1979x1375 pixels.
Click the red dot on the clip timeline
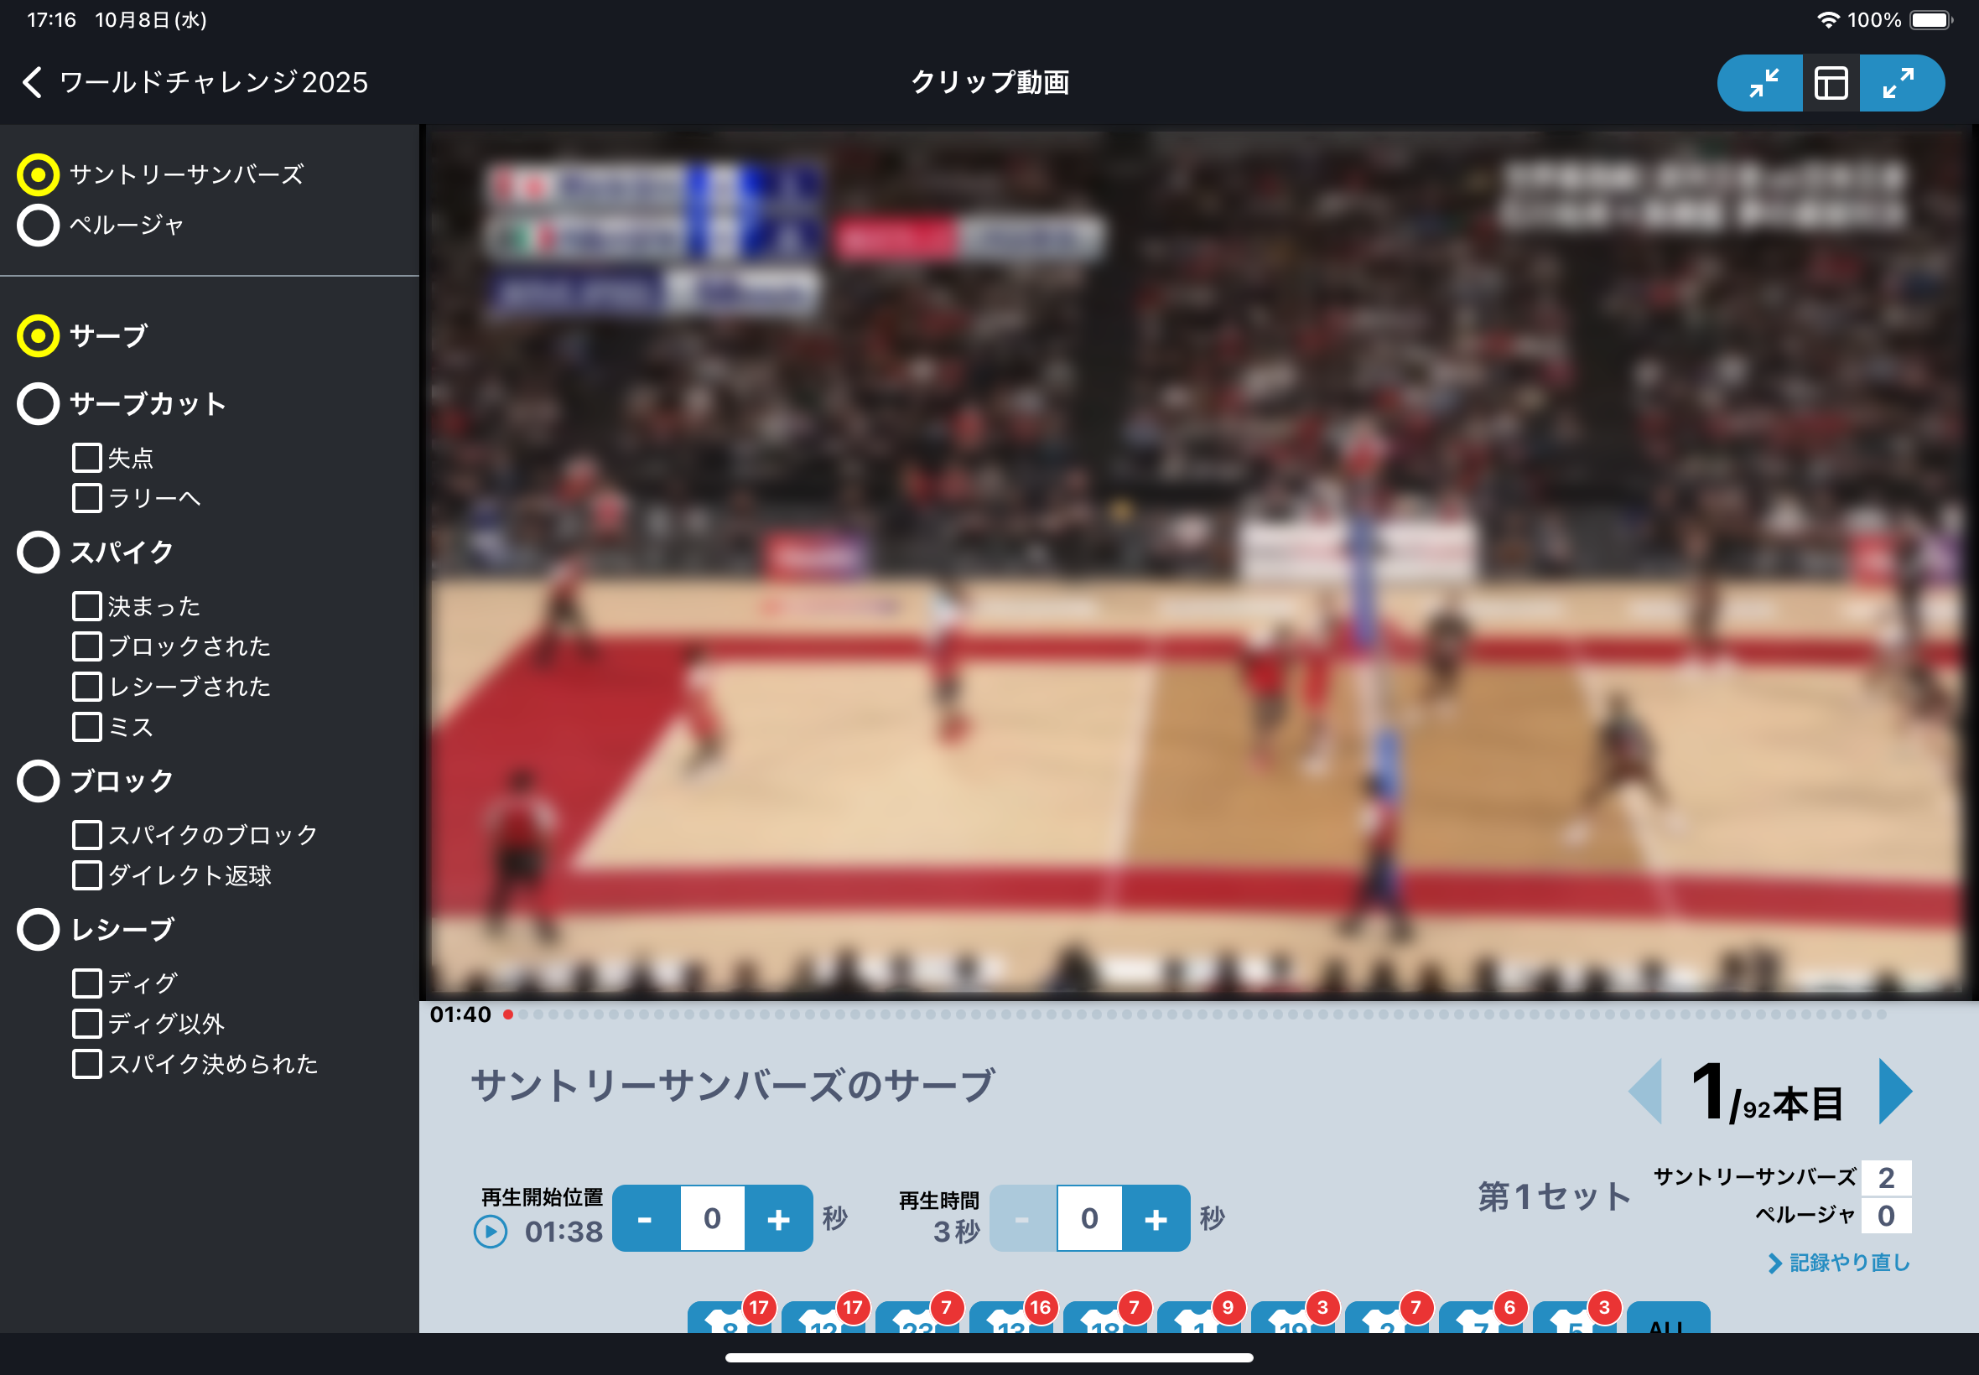pyautogui.click(x=508, y=1014)
